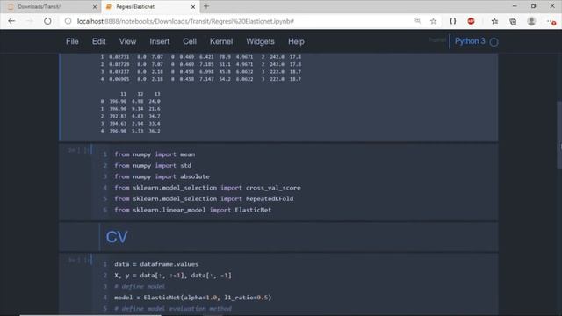Image resolution: width=562 pixels, height=316 pixels.
Task: Click the line 'from numpy import std'
Action: pyautogui.click(x=153, y=166)
